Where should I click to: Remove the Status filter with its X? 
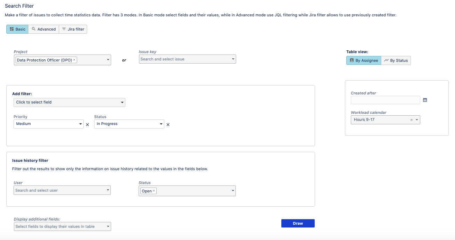click(x=168, y=125)
